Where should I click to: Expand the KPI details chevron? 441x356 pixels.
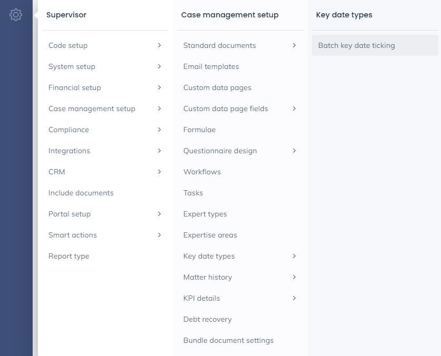point(294,298)
